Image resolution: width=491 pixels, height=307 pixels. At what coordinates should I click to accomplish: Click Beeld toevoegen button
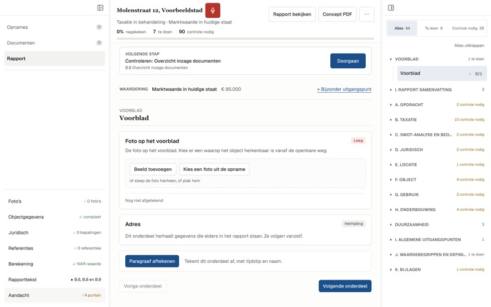coord(153,169)
